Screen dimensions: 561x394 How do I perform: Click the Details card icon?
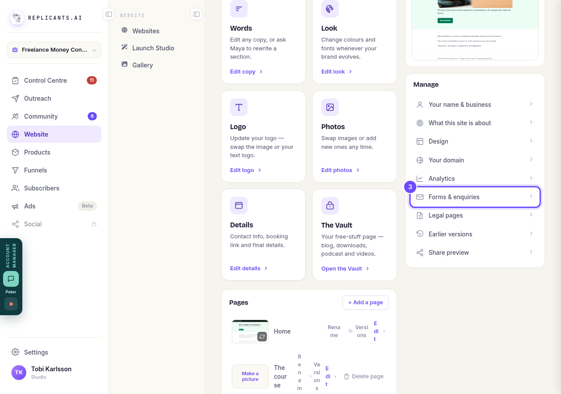(x=239, y=205)
